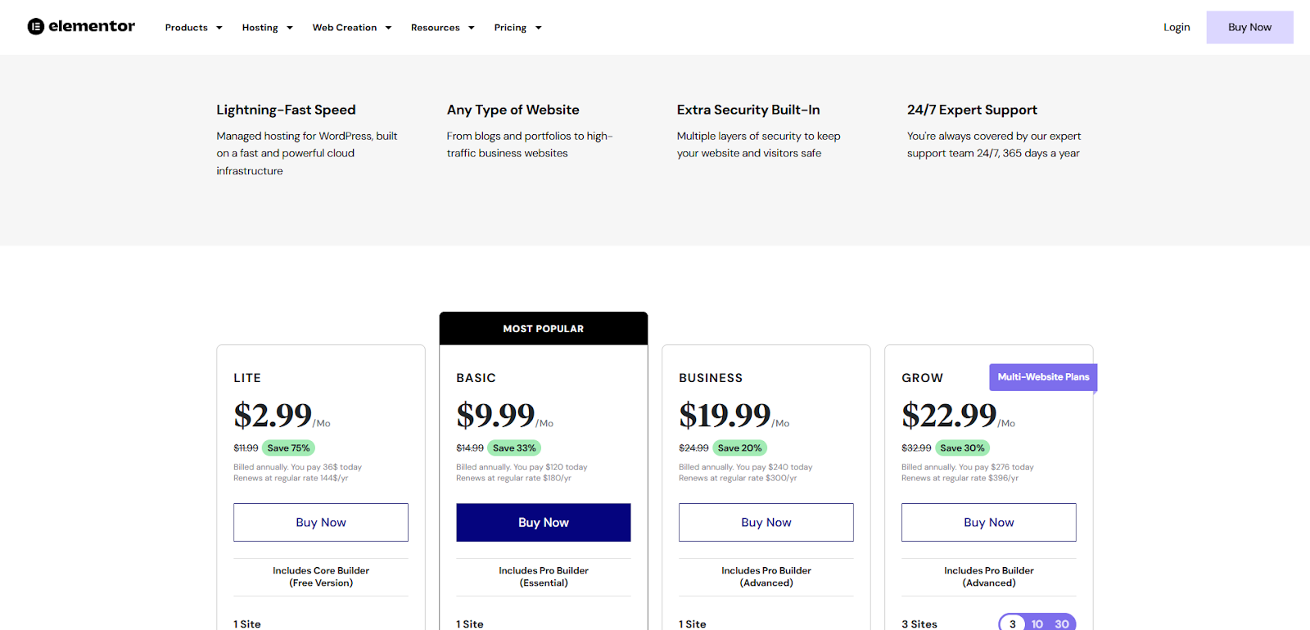
Task: Expand the Products dropdown arrow
Action: click(219, 28)
